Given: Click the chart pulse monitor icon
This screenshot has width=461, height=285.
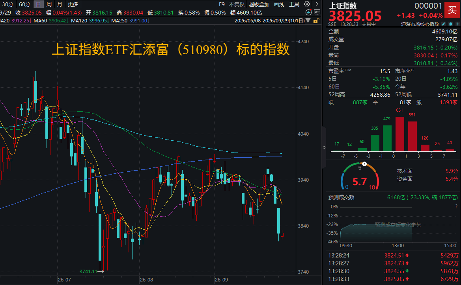Looking at the screenshot, I should [x=308, y=12].
